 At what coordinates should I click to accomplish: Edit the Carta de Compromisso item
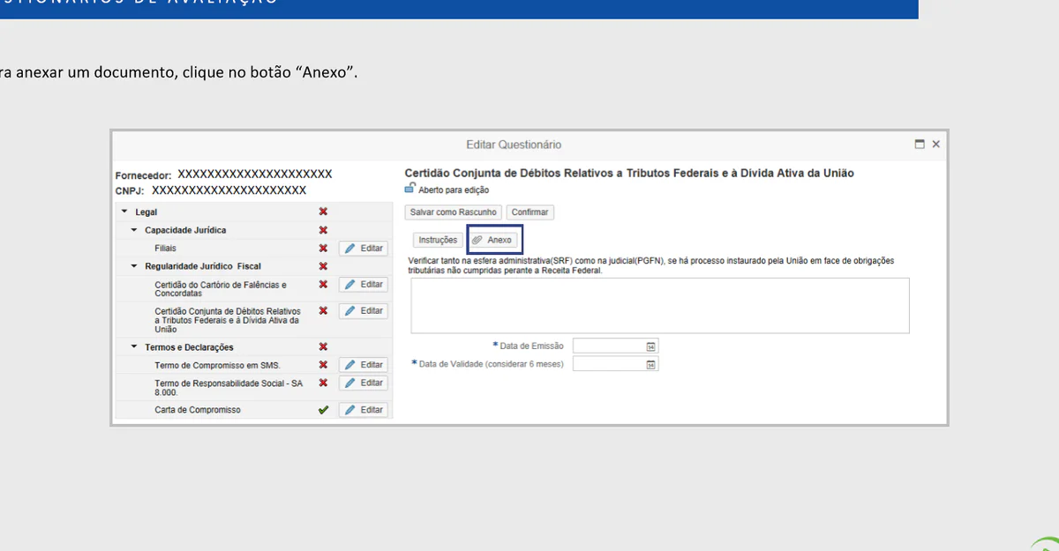coord(364,410)
